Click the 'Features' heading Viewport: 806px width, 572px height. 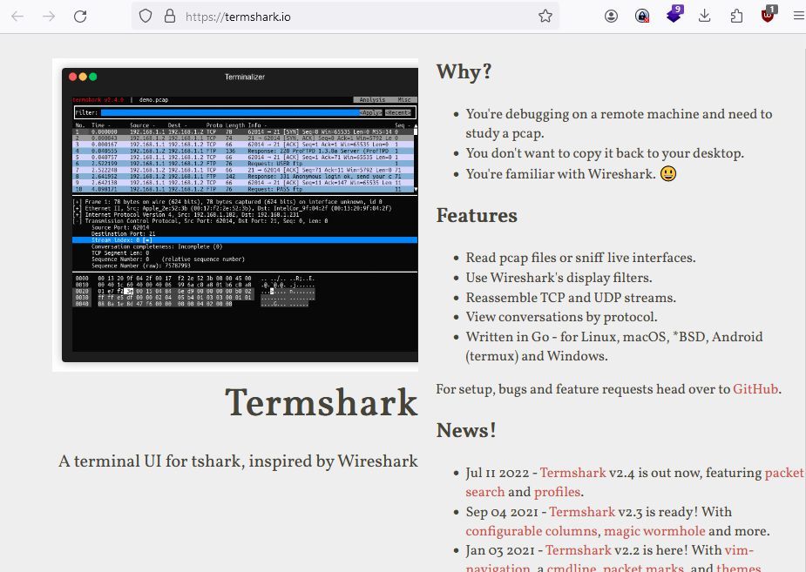(477, 215)
